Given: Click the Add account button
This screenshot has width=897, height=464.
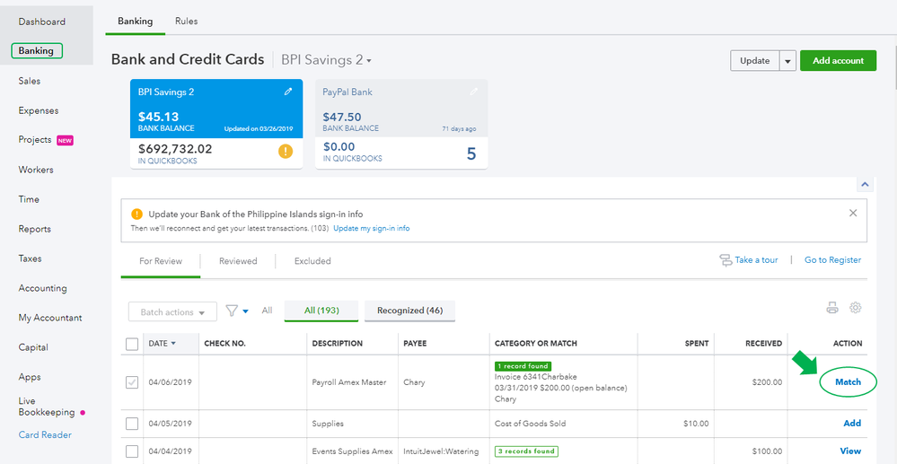Looking at the screenshot, I should [838, 61].
